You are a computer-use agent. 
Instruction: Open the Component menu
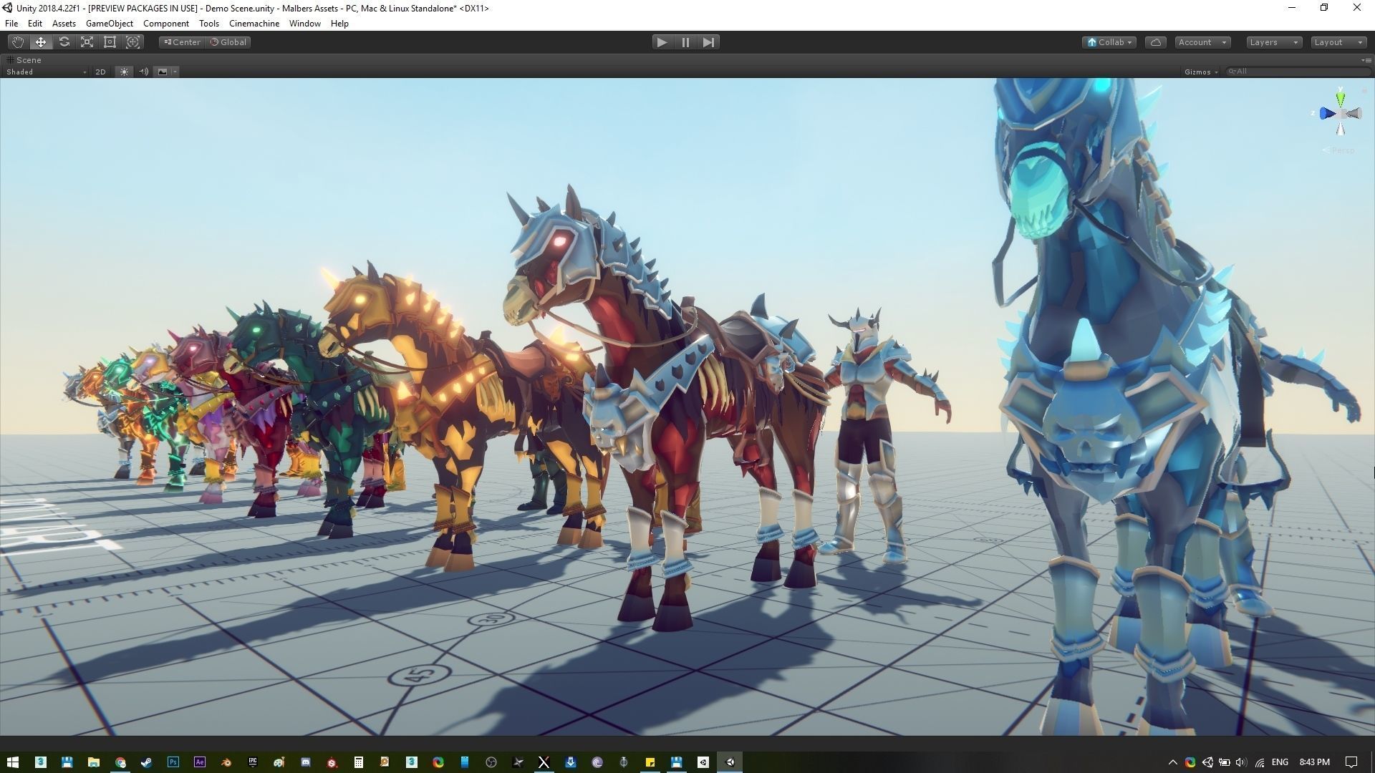[x=166, y=24]
